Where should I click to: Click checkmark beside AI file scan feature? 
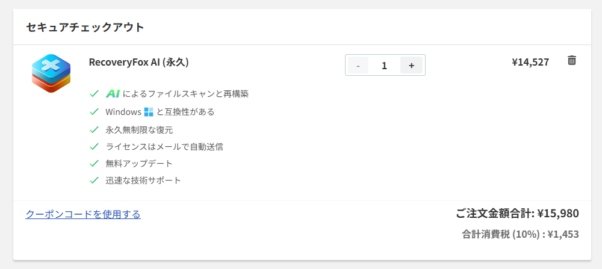coord(94,94)
